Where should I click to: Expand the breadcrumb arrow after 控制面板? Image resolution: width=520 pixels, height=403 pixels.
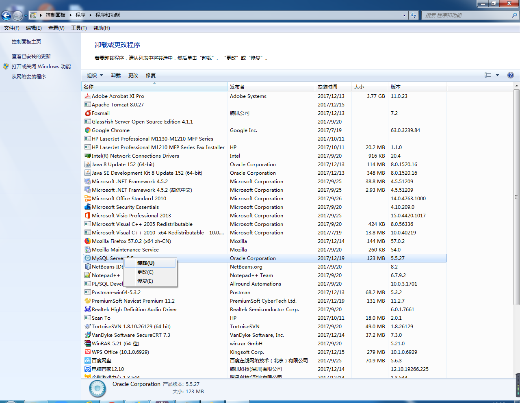coord(71,15)
